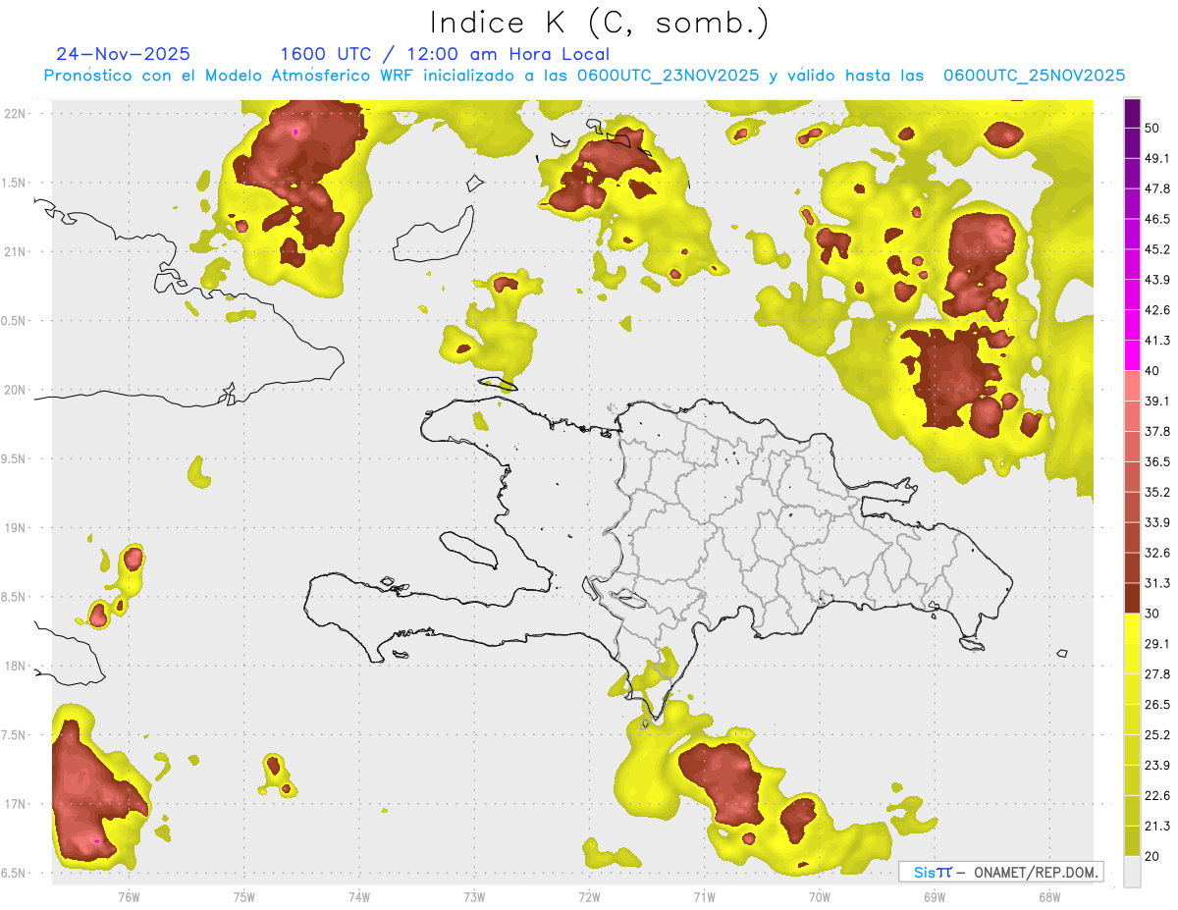Click the '43.9' colorbar value
Image resolution: width=1178 pixels, height=910 pixels.
(x=1157, y=280)
